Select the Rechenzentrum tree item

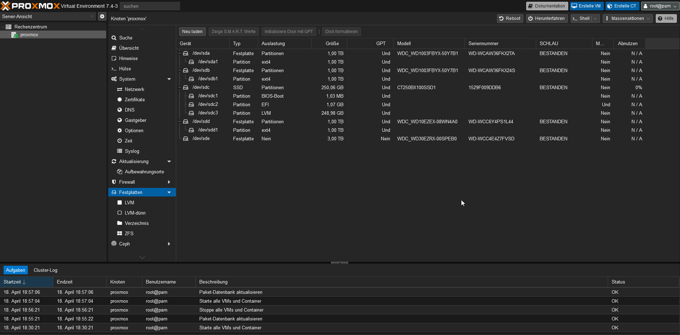click(53, 27)
